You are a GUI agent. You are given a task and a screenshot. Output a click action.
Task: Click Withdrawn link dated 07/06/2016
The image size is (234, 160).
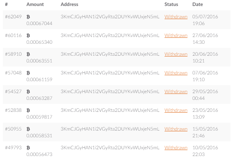point(176,73)
